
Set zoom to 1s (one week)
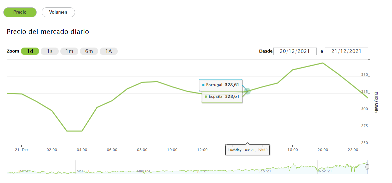coord(50,51)
